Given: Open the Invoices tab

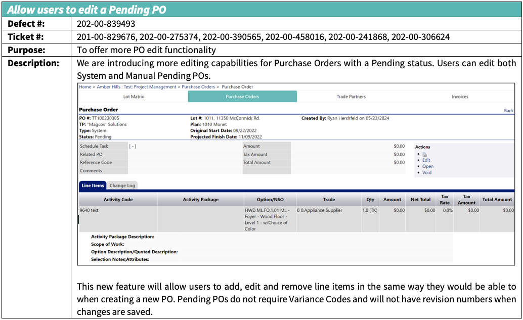Looking at the screenshot, I should click(x=460, y=97).
